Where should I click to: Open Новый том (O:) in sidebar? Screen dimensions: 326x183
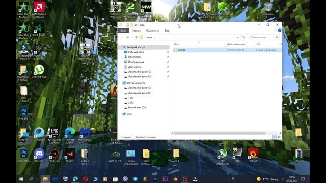[x=137, y=107]
